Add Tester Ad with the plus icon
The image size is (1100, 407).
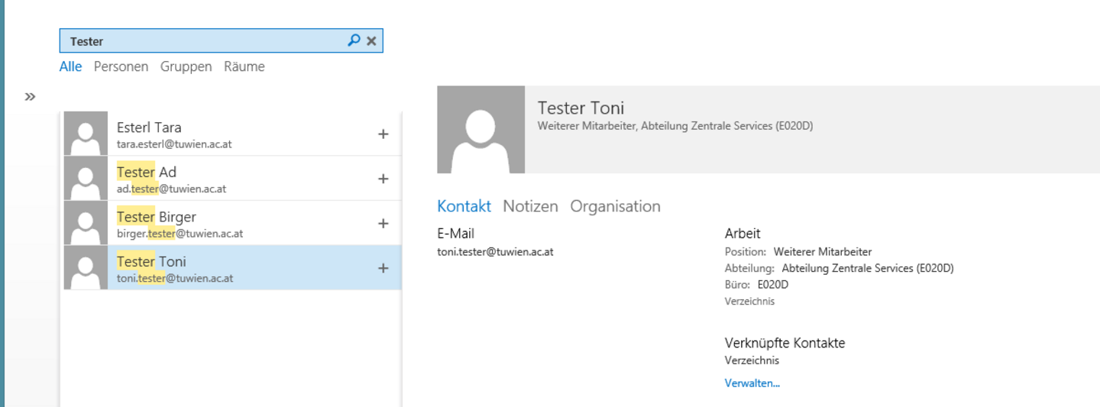[383, 179]
